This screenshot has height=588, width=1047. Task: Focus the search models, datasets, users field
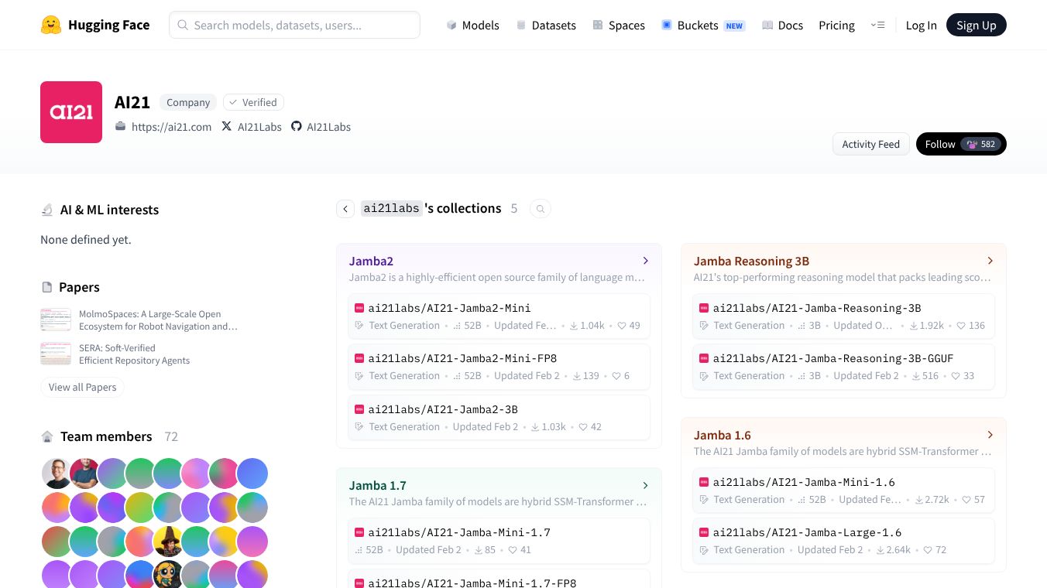pyautogui.click(x=294, y=25)
